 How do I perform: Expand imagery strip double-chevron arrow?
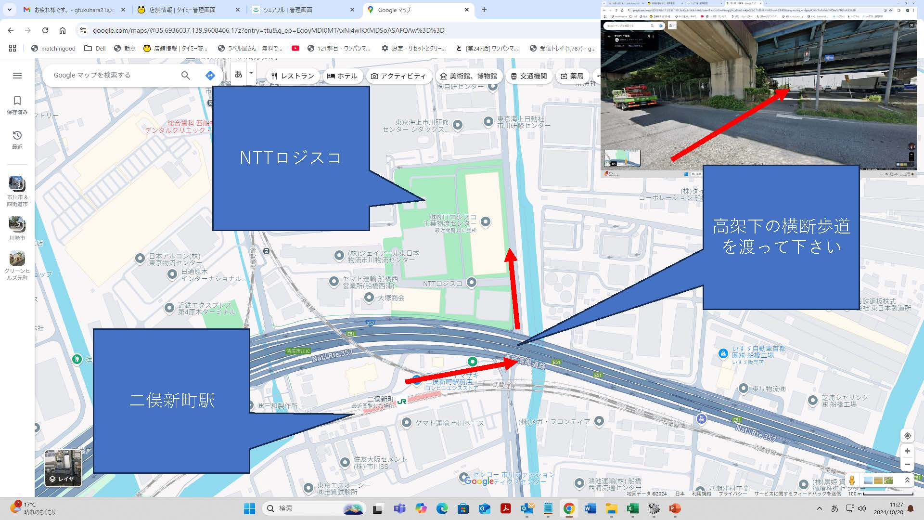point(907,480)
